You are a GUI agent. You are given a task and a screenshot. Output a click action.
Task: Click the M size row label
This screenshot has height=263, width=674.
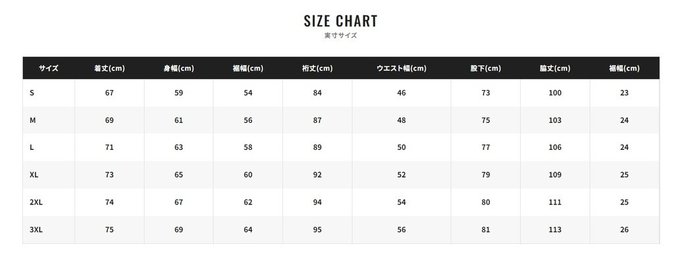click(x=33, y=120)
